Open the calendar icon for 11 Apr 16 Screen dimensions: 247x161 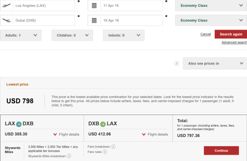pos(94,6)
